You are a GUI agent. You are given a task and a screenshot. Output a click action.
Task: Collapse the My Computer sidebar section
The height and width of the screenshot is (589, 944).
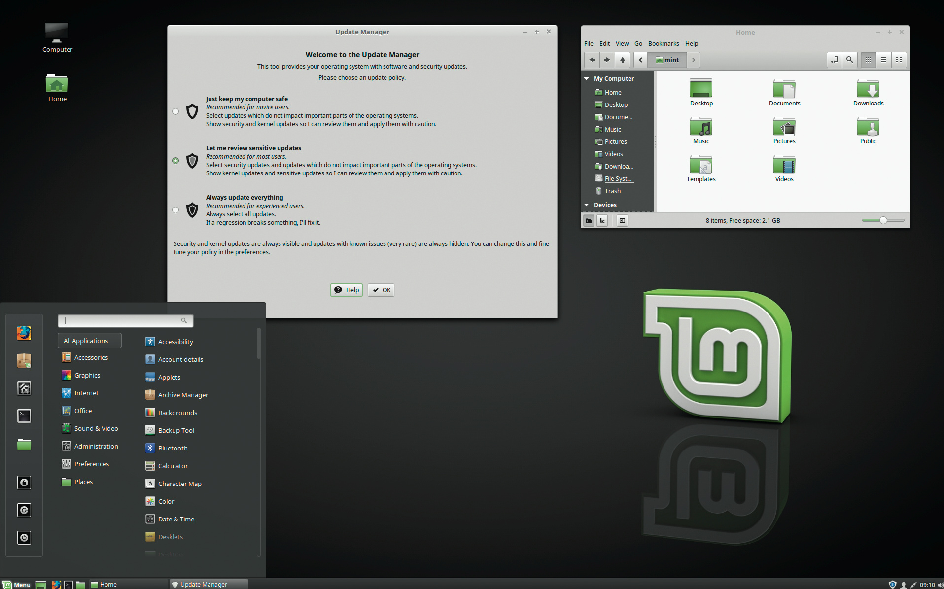(x=587, y=79)
